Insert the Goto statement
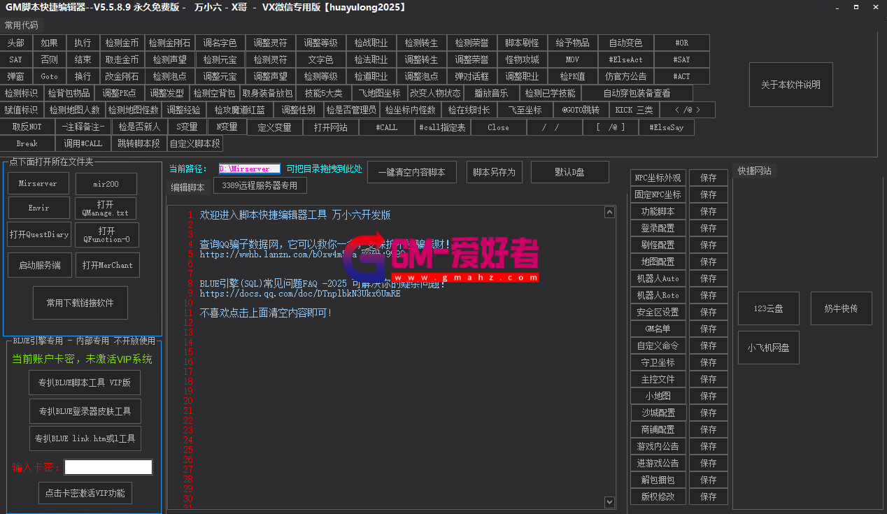The width and height of the screenshot is (887, 514). 49,76
